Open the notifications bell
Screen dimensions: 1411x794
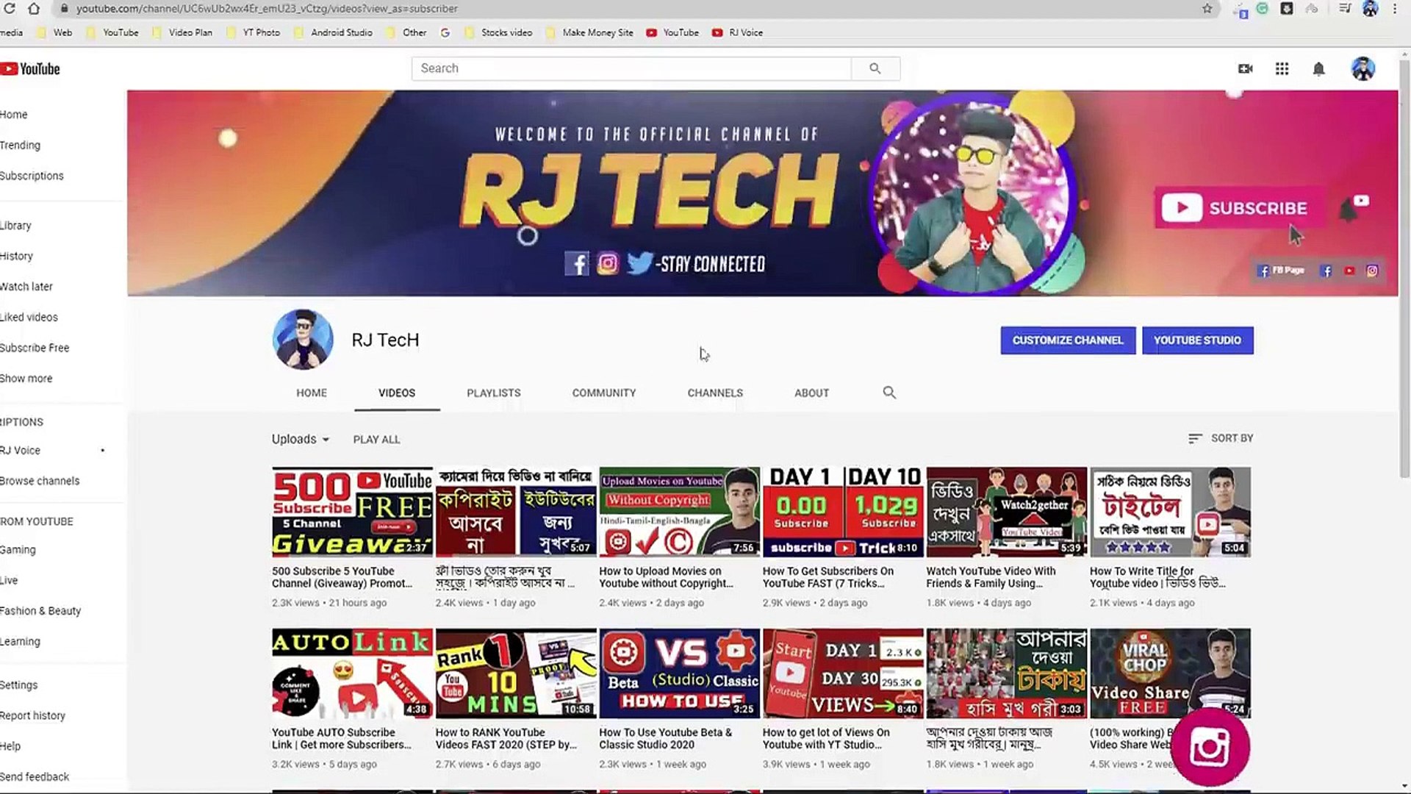(x=1318, y=68)
